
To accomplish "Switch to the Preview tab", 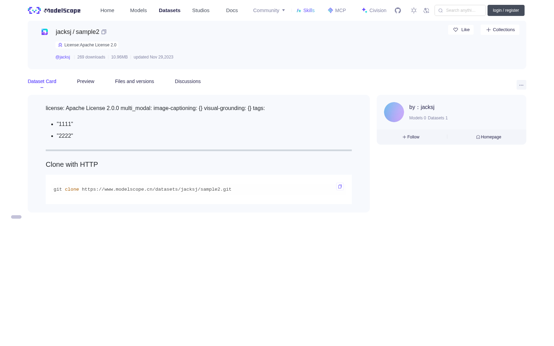I will pos(86,81).
